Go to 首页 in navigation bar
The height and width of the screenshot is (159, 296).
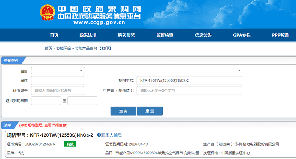[x=54, y=35]
